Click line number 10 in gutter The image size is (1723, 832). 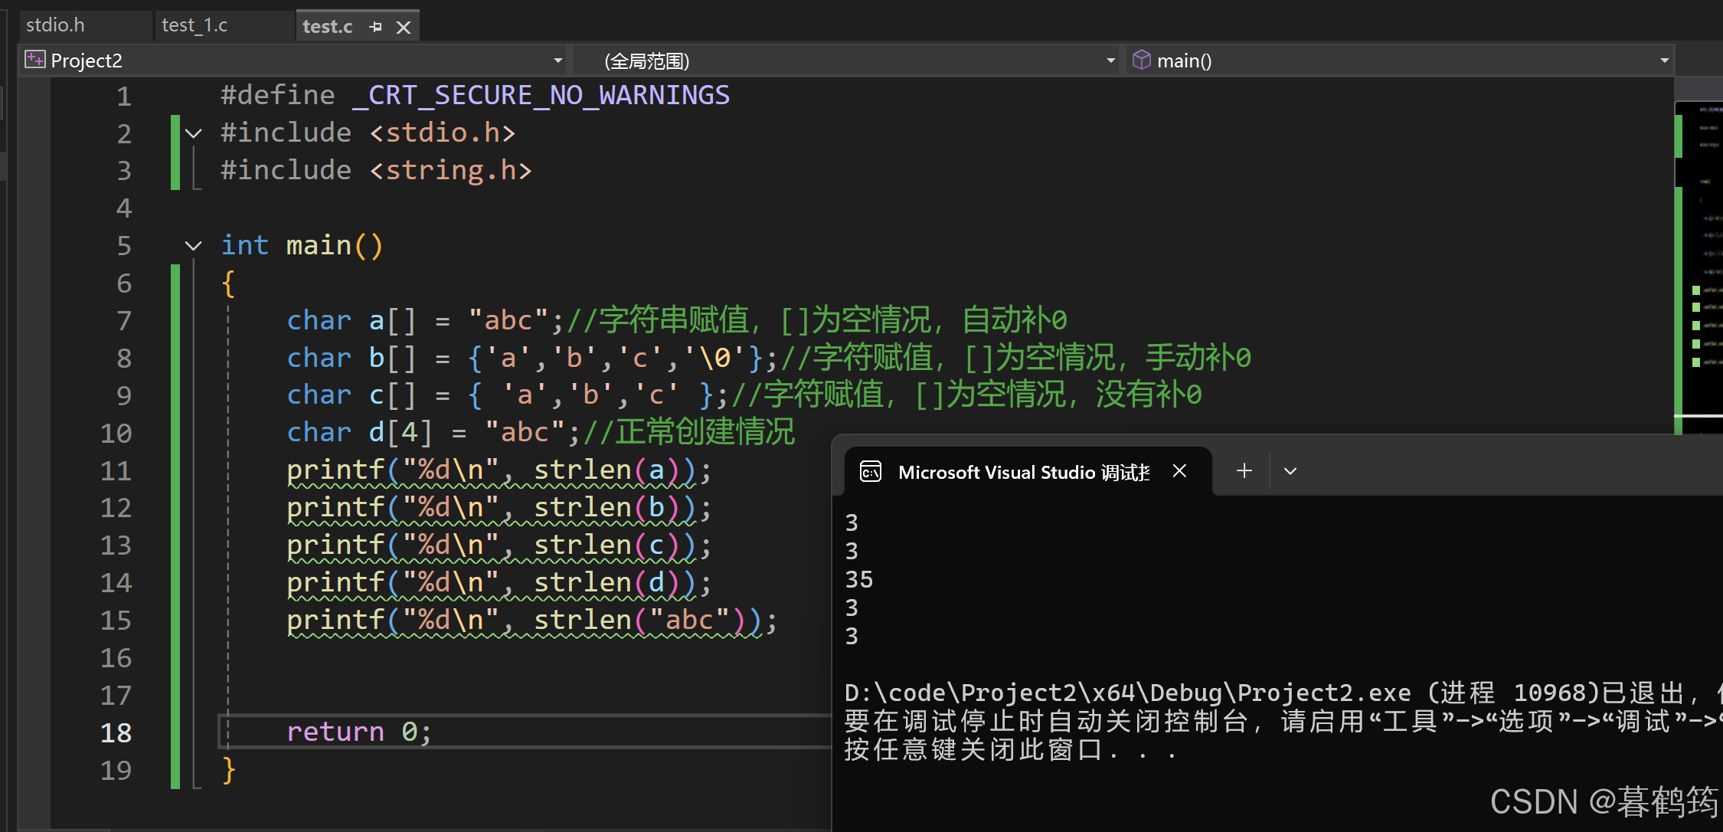click(x=116, y=433)
